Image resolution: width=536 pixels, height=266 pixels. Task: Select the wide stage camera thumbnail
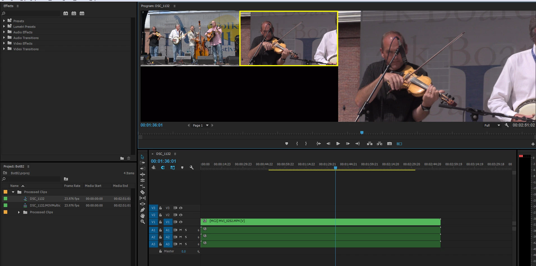click(190, 38)
